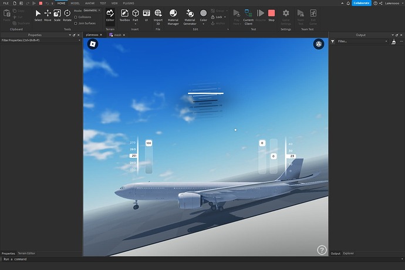Choose the Rotate tool
Image resolution: width=405 pixels, height=270 pixels.
click(67, 15)
